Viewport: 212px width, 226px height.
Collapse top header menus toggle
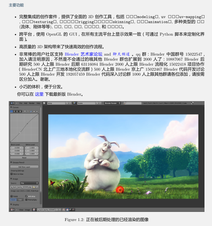[x=17, y=103]
